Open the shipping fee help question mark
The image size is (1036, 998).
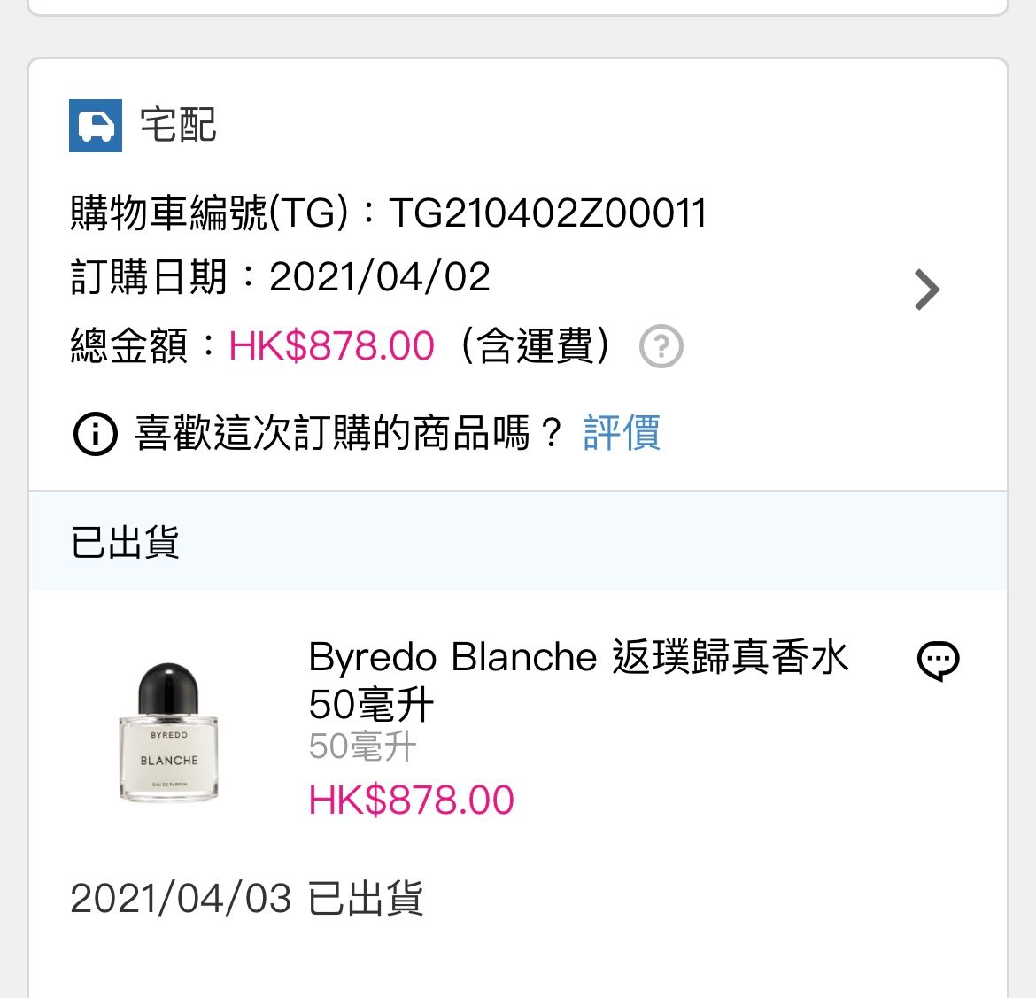pyautogui.click(x=661, y=346)
